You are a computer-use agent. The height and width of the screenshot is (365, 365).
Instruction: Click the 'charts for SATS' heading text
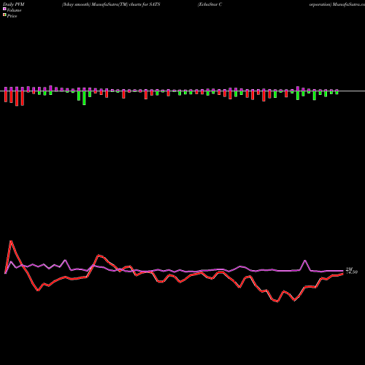tap(145, 4)
